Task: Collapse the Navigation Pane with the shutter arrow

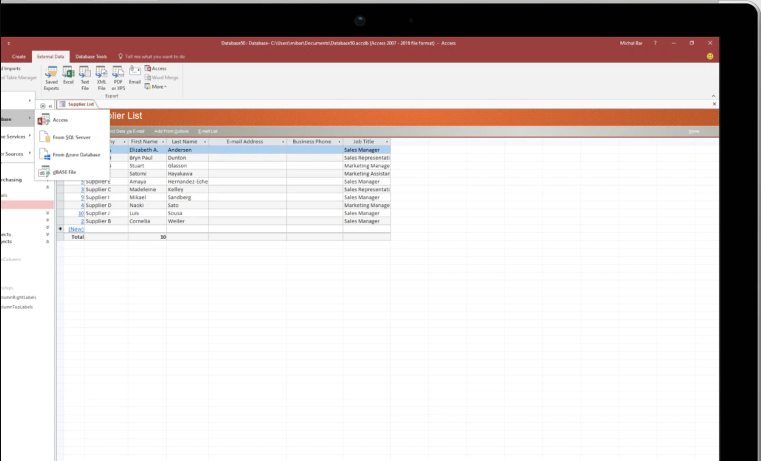Action: tap(50, 106)
